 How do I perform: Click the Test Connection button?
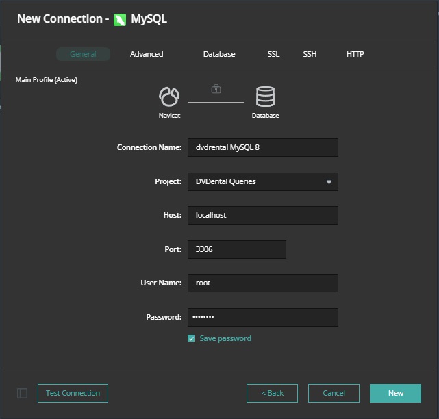pos(73,393)
